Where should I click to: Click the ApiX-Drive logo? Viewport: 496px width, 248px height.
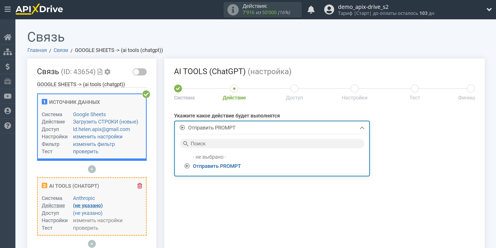pyautogui.click(x=39, y=9)
